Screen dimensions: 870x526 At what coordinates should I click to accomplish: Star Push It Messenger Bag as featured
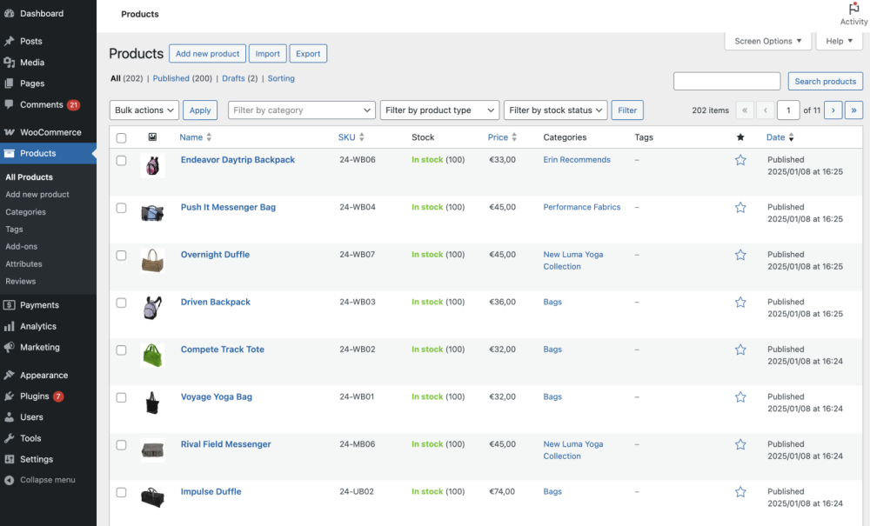click(x=740, y=207)
